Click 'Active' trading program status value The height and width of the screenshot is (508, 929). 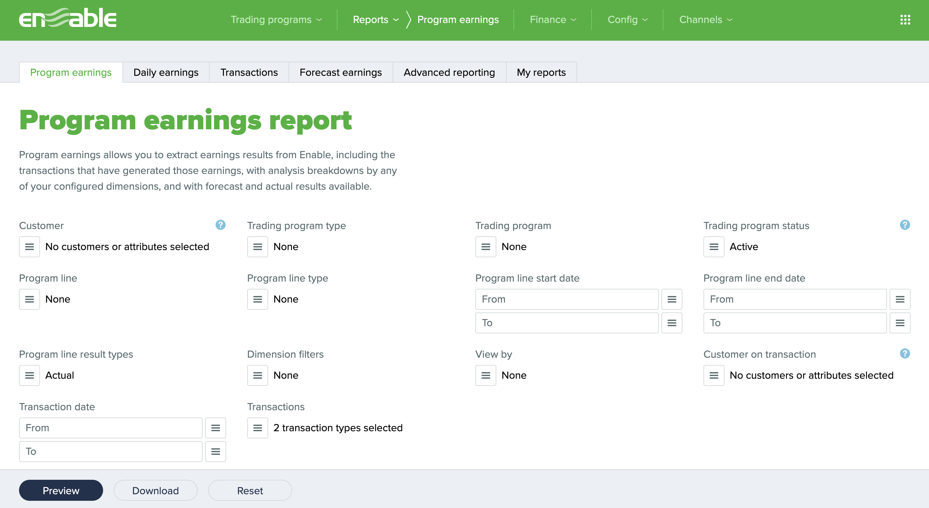pyautogui.click(x=744, y=246)
